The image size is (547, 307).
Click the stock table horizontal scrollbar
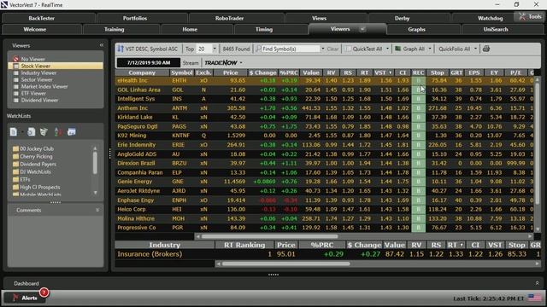point(270,236)
